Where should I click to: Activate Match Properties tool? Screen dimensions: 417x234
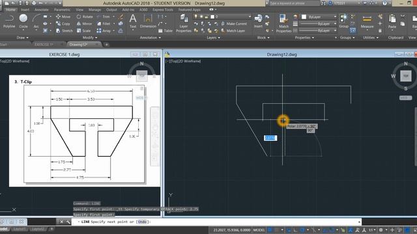click(x=283, y=23)
